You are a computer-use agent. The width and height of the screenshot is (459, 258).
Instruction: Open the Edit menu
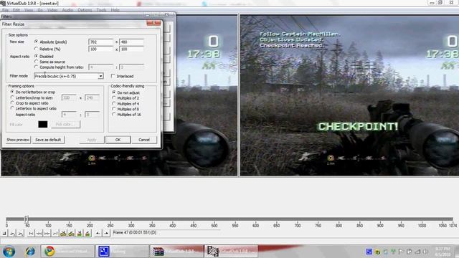[16, 10]
